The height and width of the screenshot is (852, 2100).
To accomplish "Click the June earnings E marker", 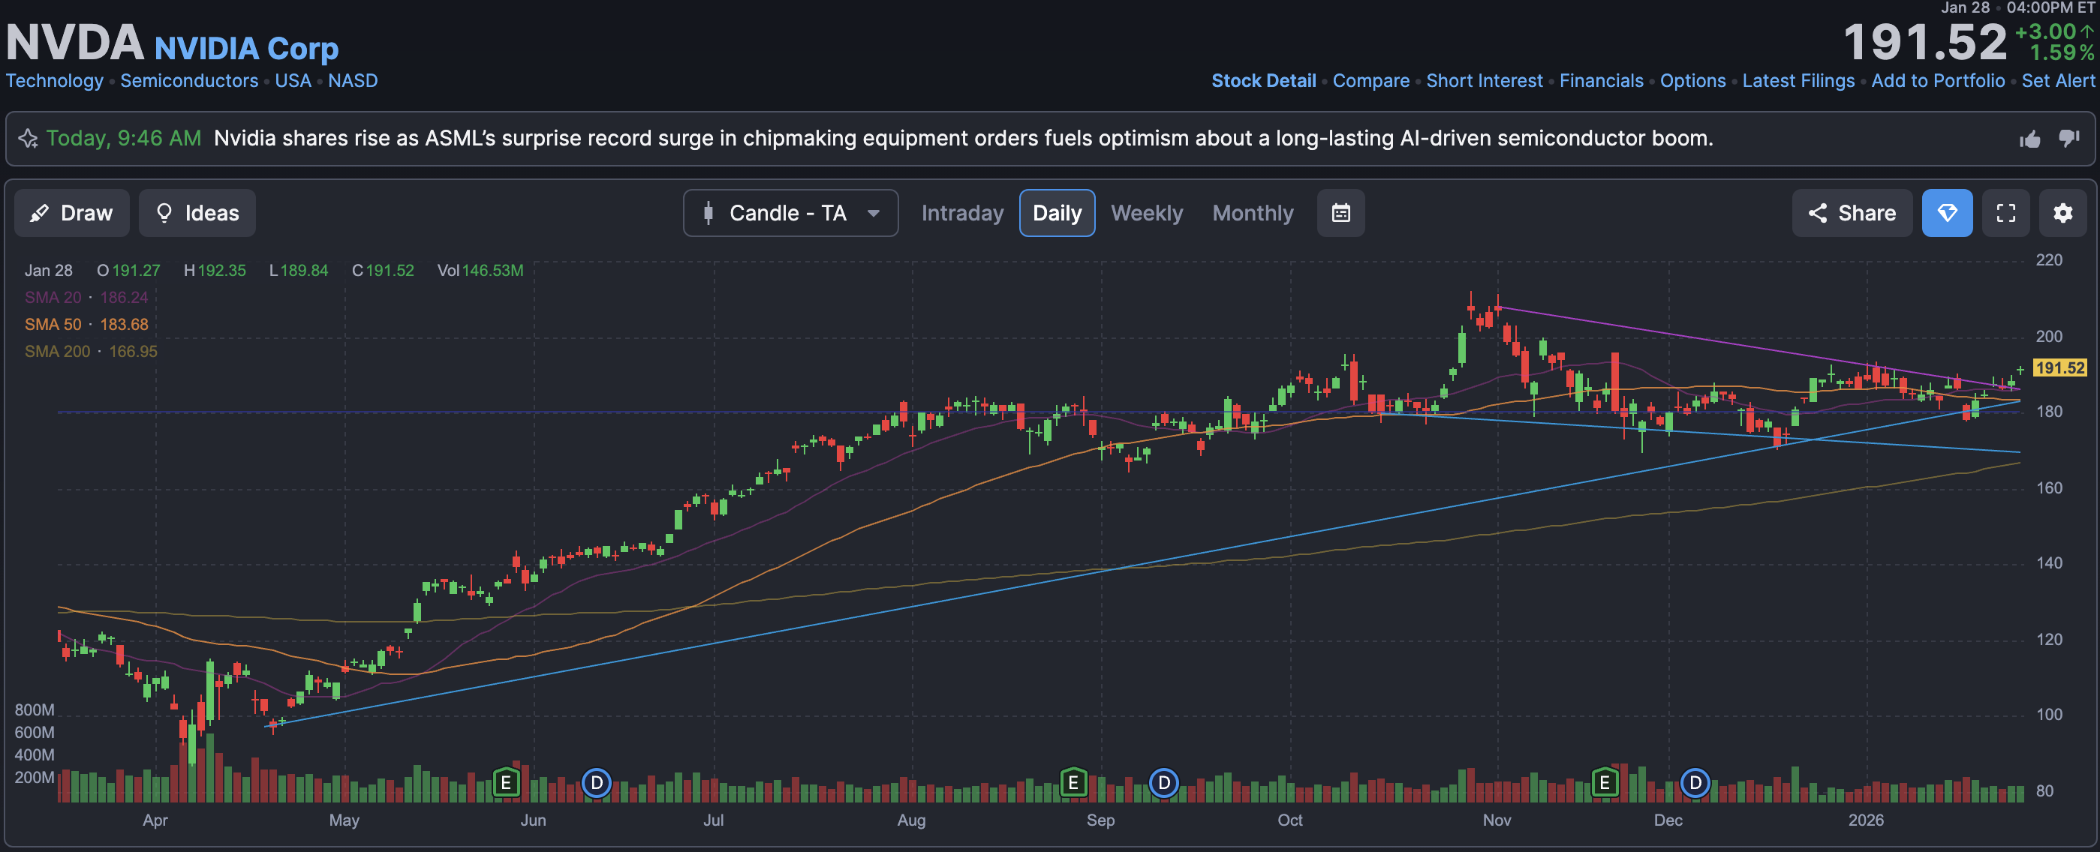I will tap(505, 783).
